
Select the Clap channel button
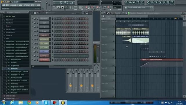[x=44, y=23]
